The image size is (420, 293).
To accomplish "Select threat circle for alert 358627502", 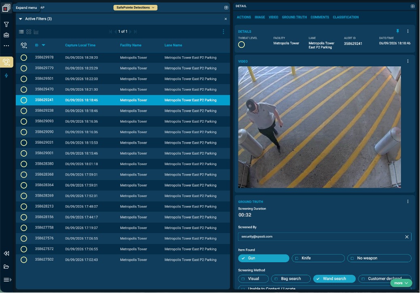I will coord(24,260).
